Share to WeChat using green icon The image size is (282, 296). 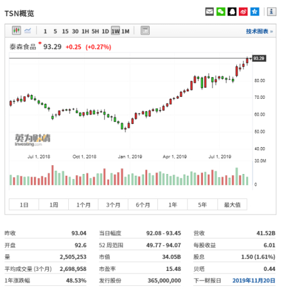221,11
